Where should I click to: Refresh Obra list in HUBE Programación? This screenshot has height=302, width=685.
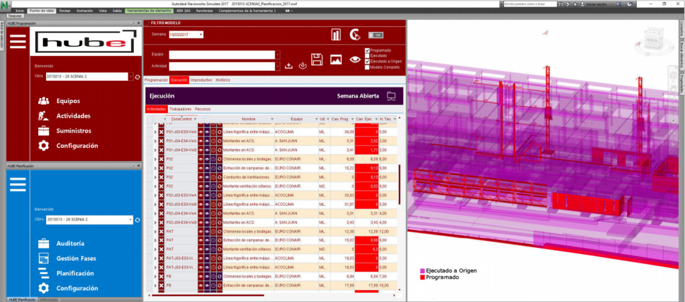click(x=137, y=77)
